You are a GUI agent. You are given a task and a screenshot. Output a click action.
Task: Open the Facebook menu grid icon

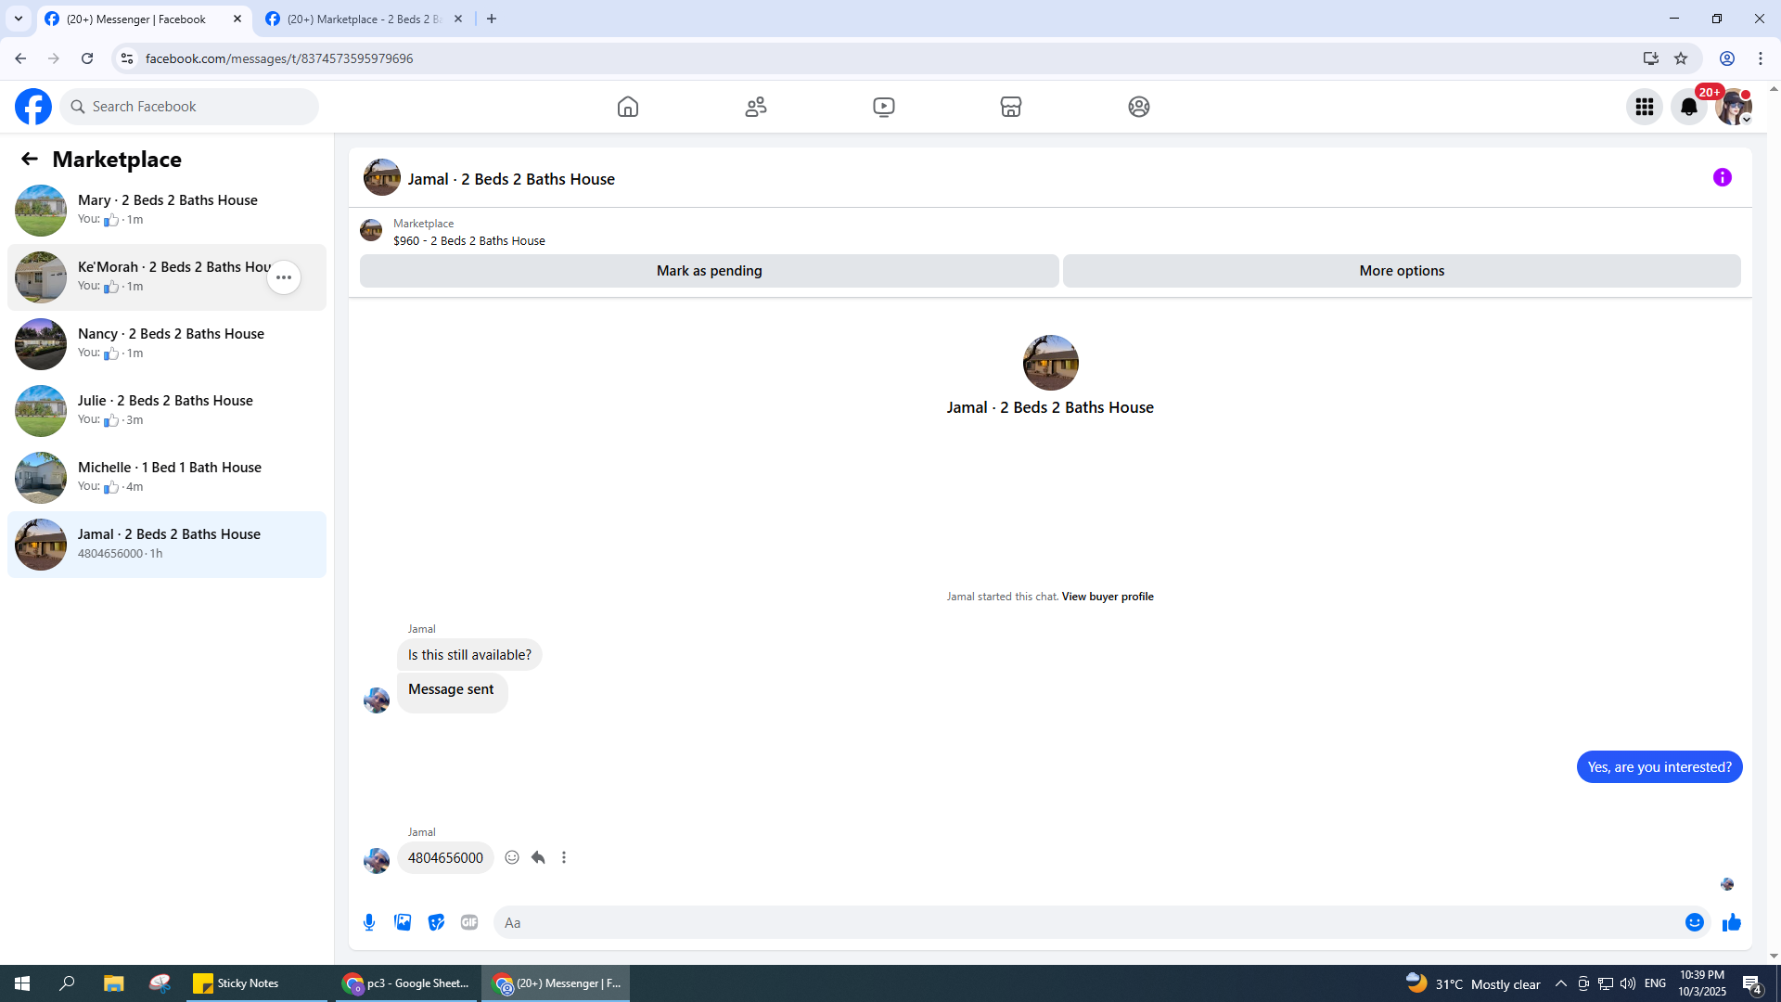tap(1645, 107)
